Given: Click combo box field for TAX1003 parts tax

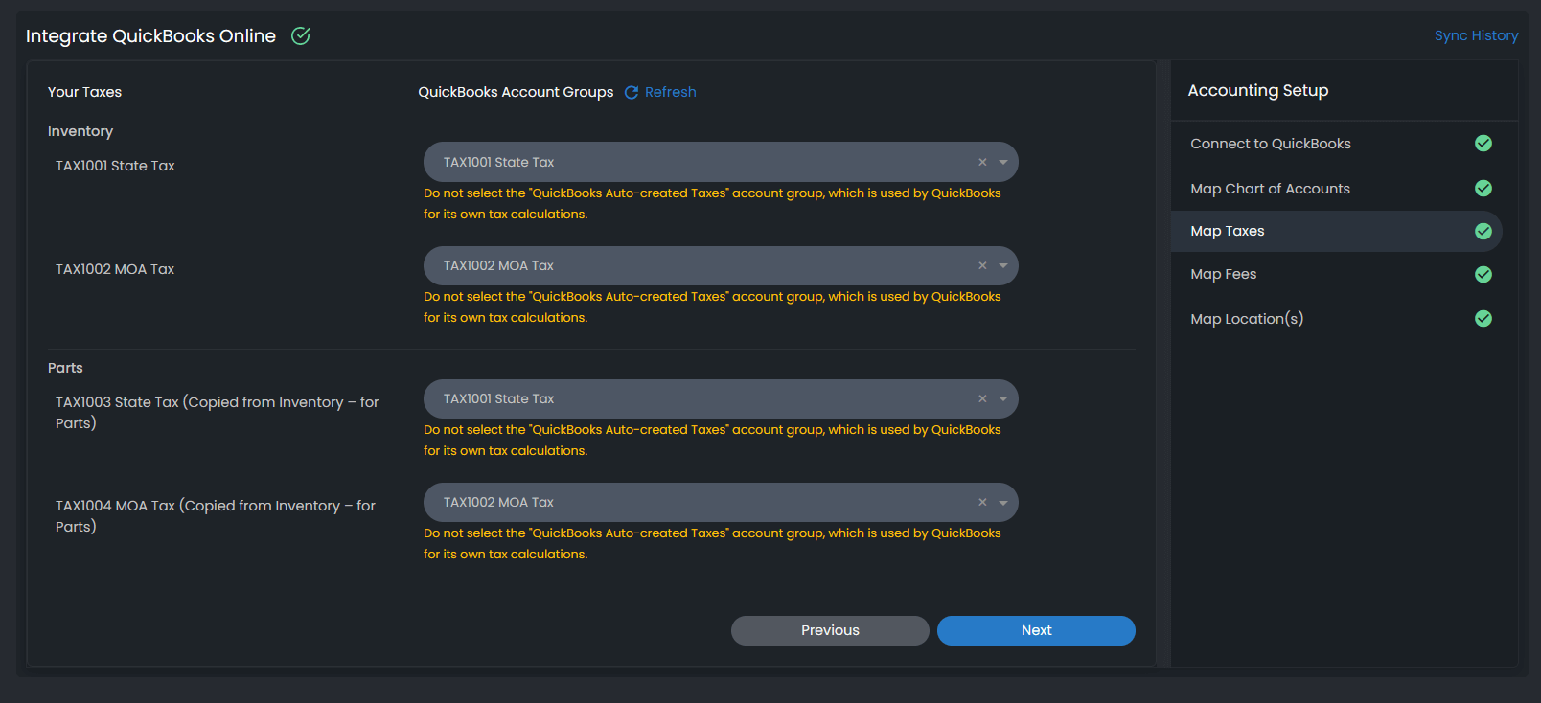Looking at the screenshot, I should (721, 398).
